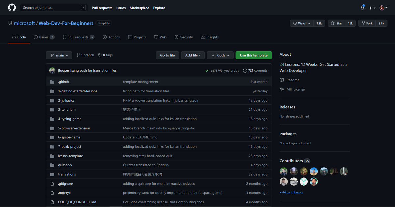This screenshot has width=395, height=207.
Task: Select the Code tab
Action: pyautogui.click(x=19, y=37)
